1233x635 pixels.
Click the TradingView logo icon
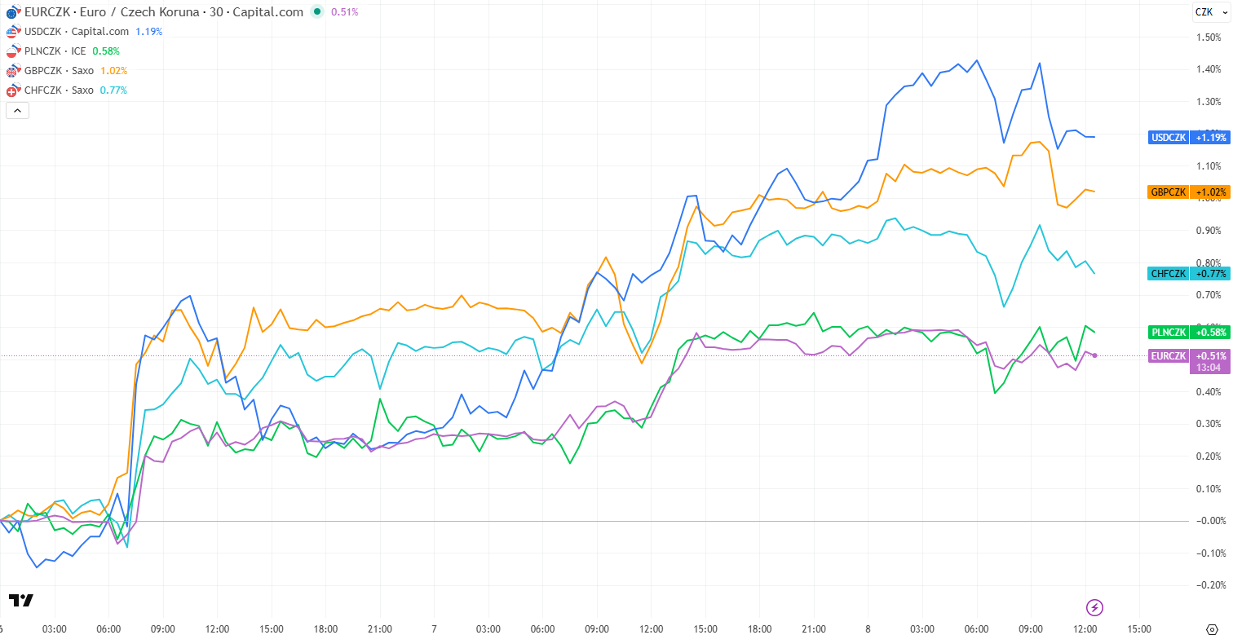coord(21,601)
